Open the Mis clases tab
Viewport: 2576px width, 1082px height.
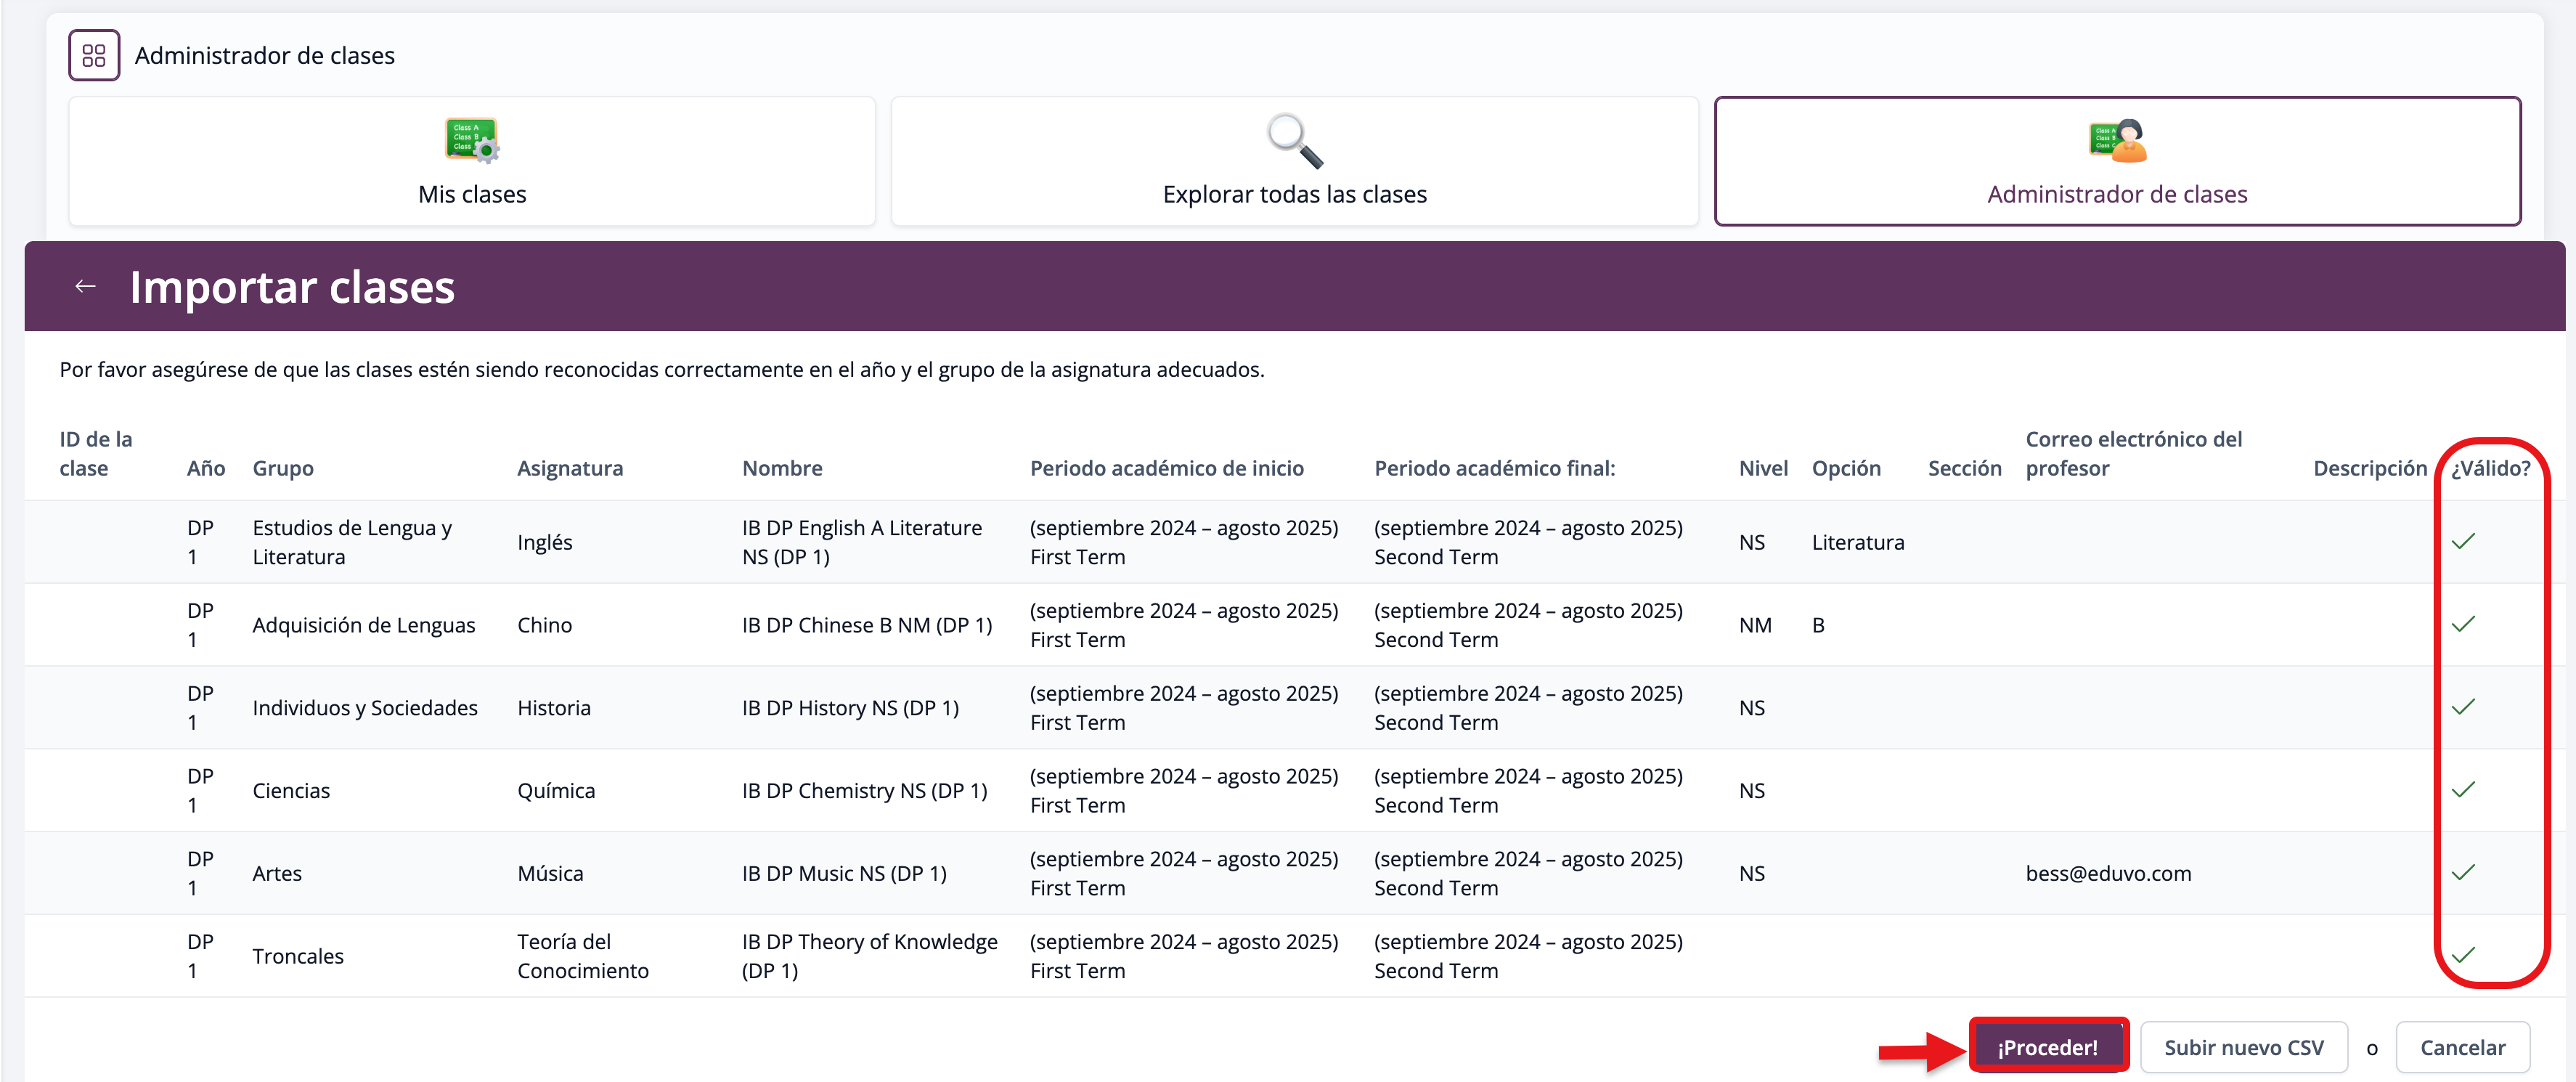click(x=472, y=194)
